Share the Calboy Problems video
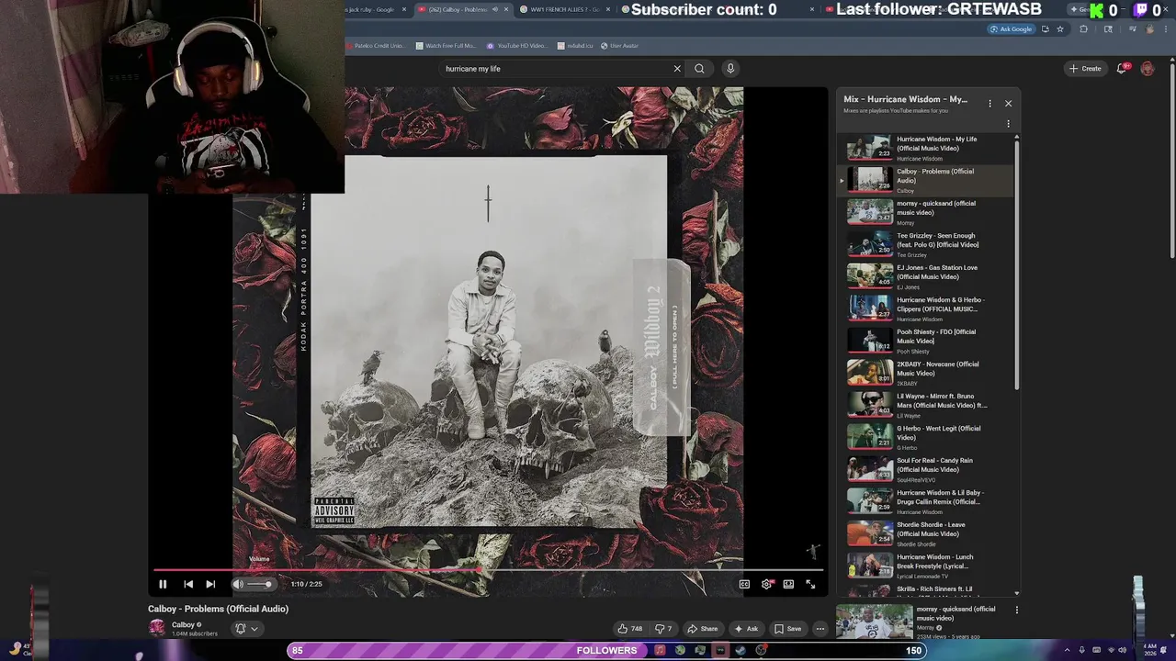This screenshot has width=1176, height=661. point(702,629)
